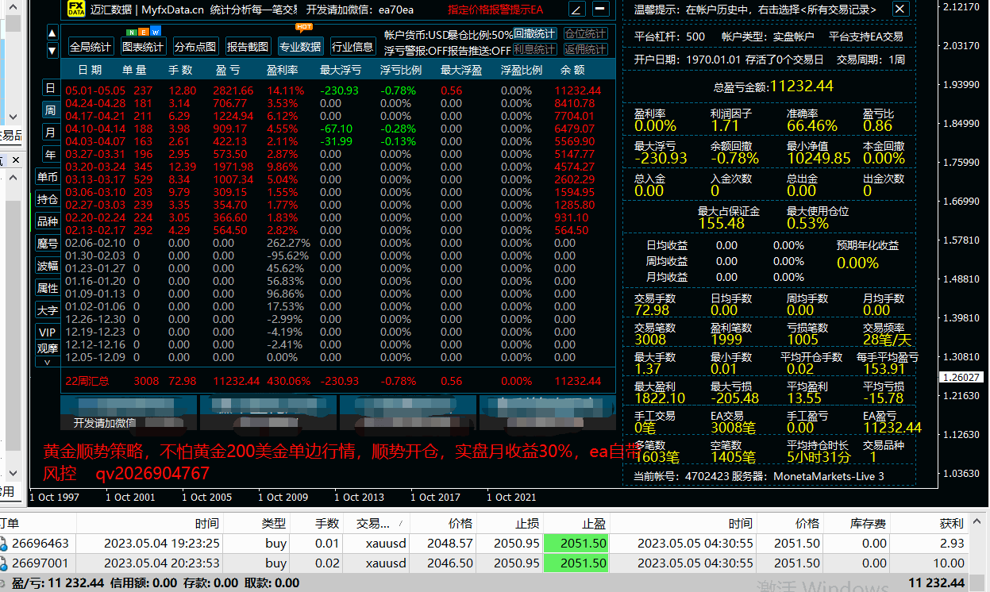This screenshot has height=592, width=990.
Task: Select the 月 monthly period toggle
Action: click(x=50, y=132)
